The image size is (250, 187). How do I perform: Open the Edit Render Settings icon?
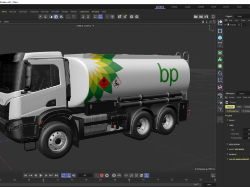[206, 17]
